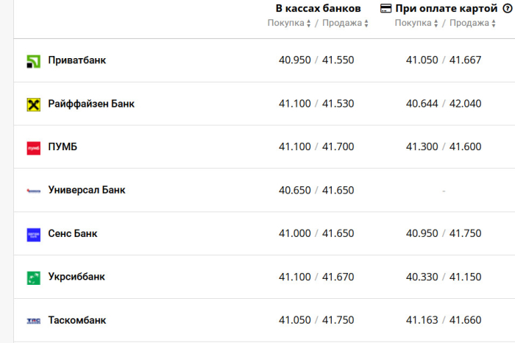Open the Таскомбанк bank name link

(77, 320)
